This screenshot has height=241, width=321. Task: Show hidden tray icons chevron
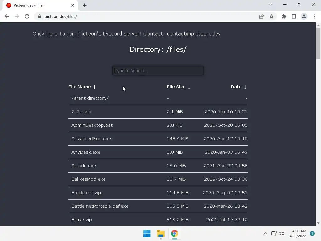coord(265,233)
